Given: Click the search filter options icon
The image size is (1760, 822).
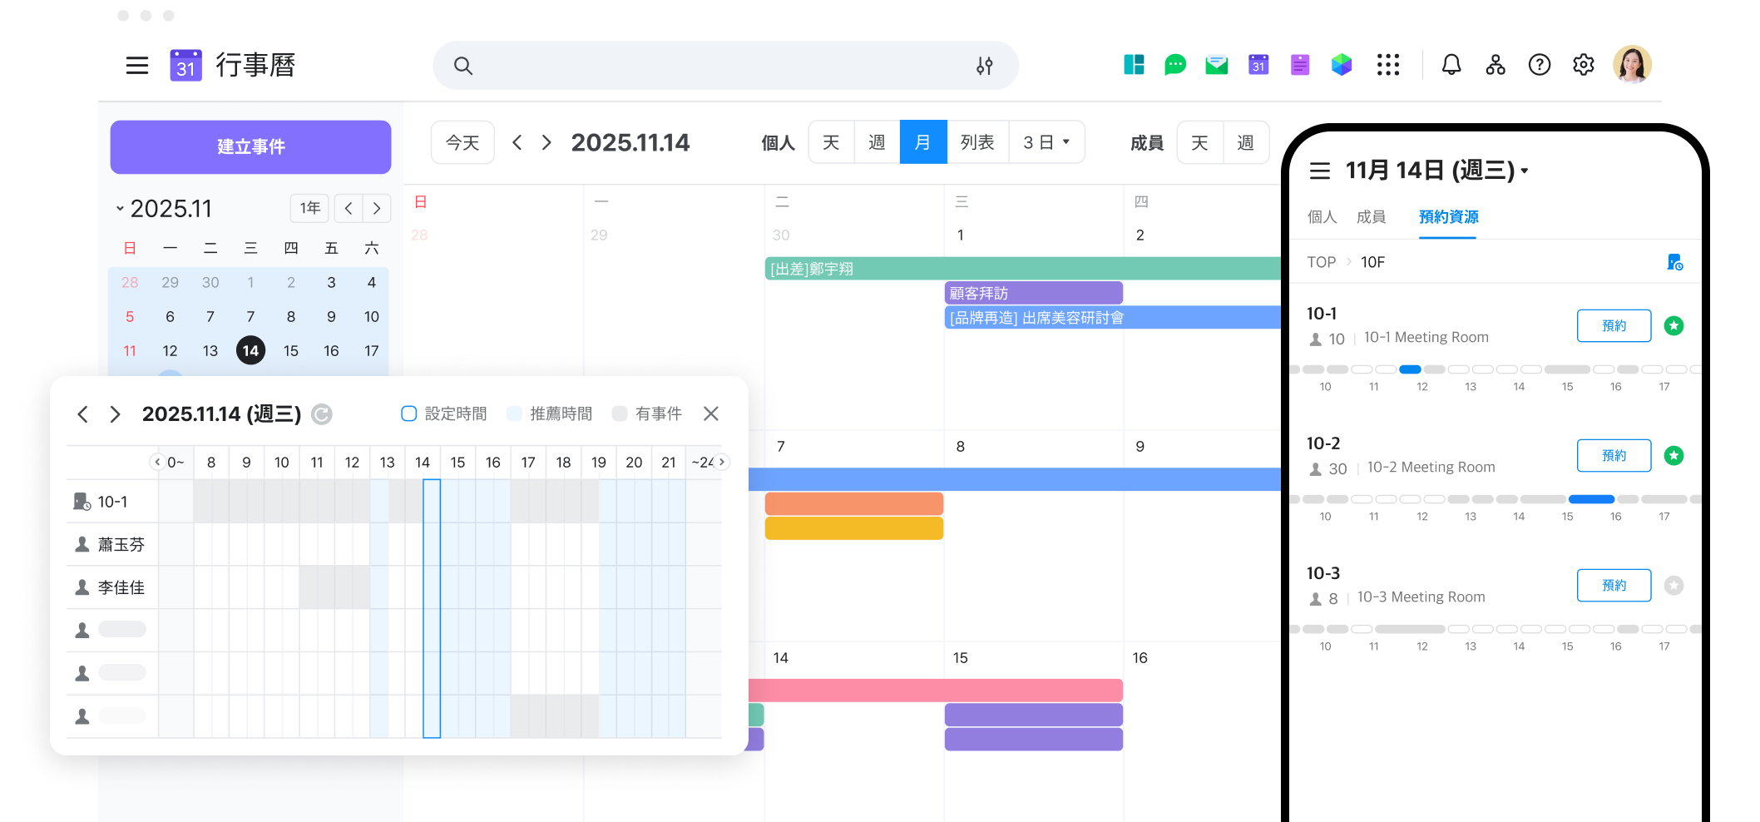Looking at the screenshot, I should click(984, 66).
